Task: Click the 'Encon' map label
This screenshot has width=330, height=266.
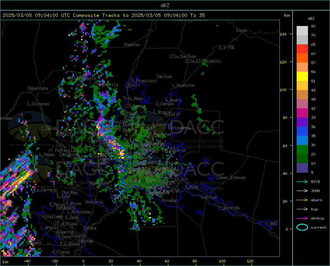Action: 242,30
